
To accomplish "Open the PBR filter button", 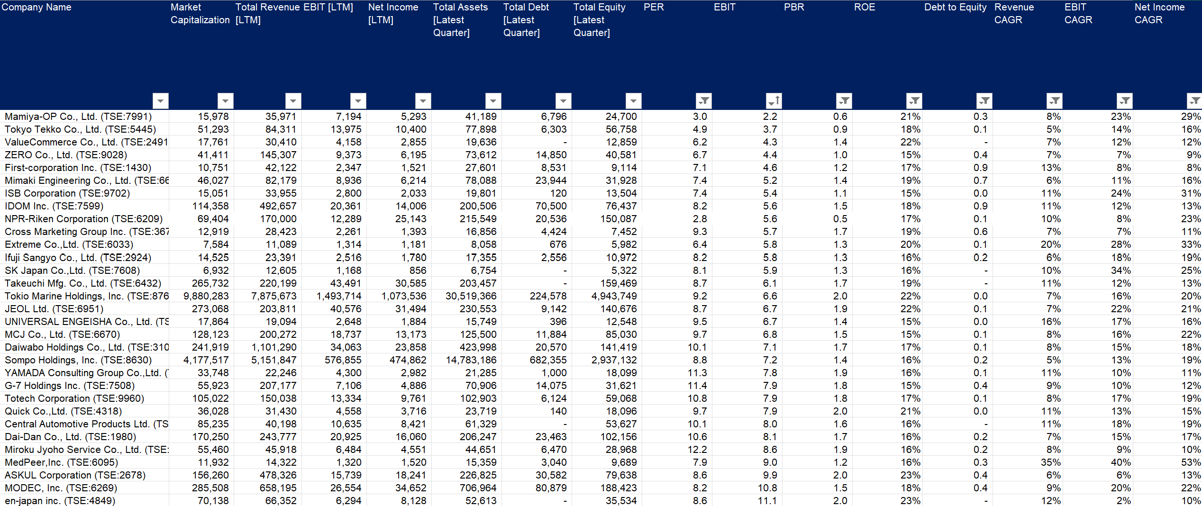I will click(x=844, y=101).
